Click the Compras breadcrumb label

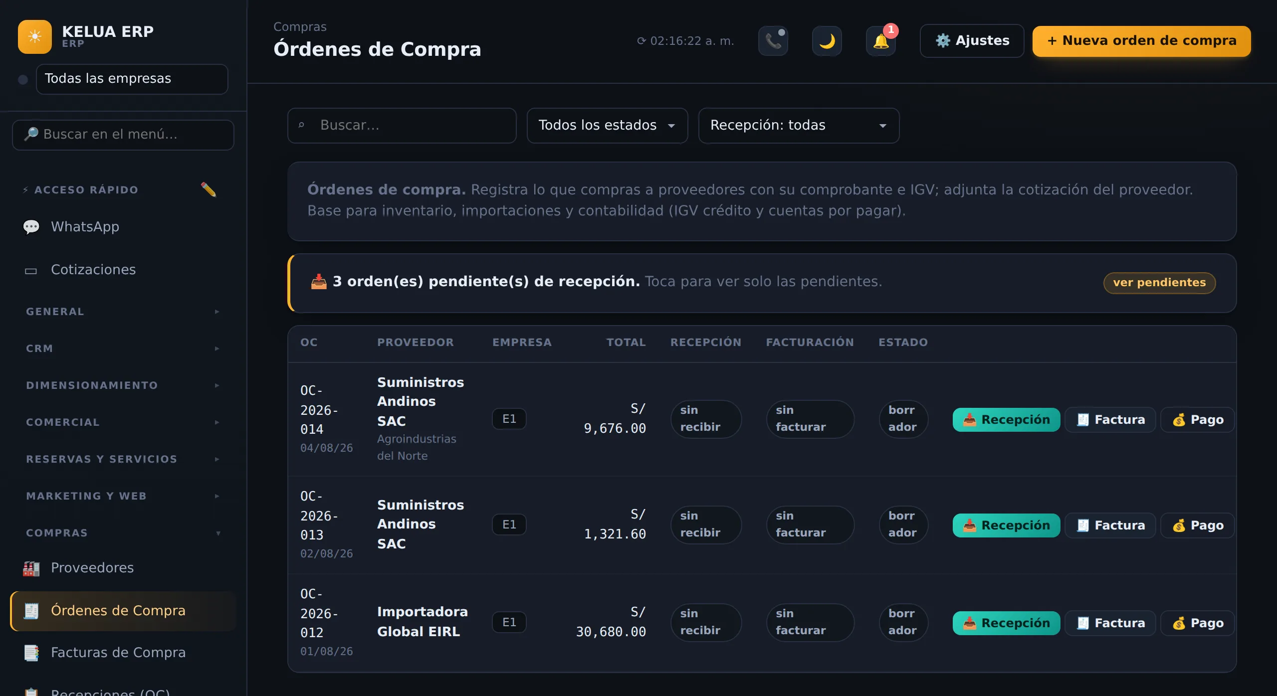click(x=300, y=27)
